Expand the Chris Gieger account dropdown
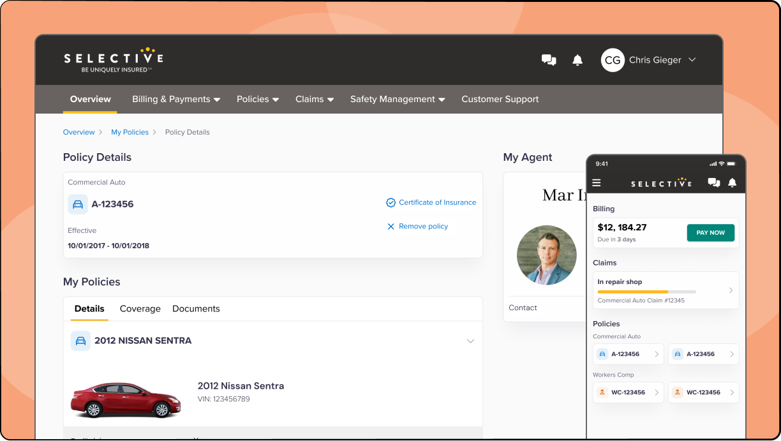Viewport: 781px width, 441px height. (x=692, y=60)
